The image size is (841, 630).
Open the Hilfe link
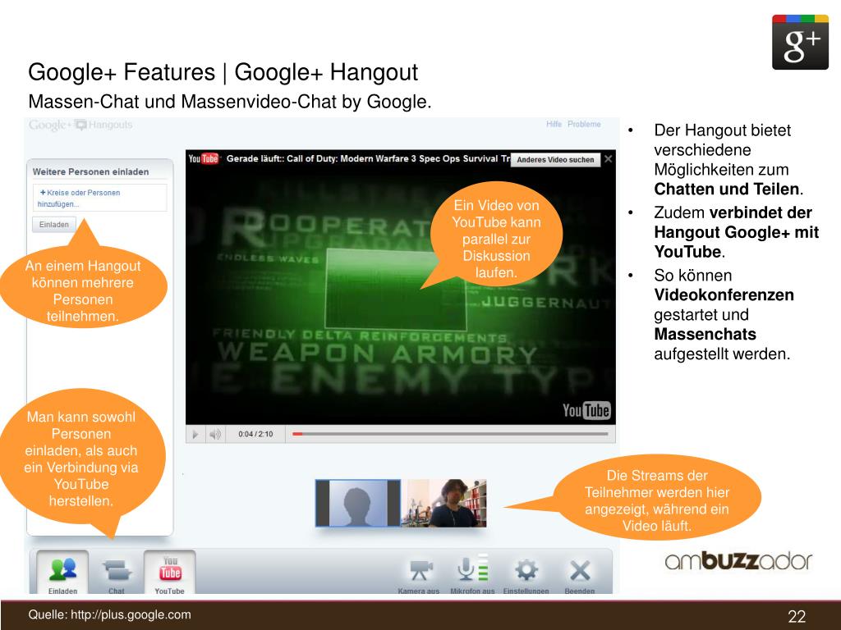[x=554, y=125]
